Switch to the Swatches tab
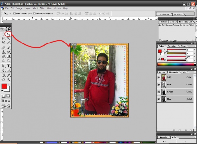Image resolution: width=197 pixels, height=144 pixels. [x=172, y=46]
